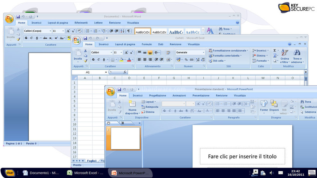Select the first AaBbCcDc style in Word

click(143, 32)
